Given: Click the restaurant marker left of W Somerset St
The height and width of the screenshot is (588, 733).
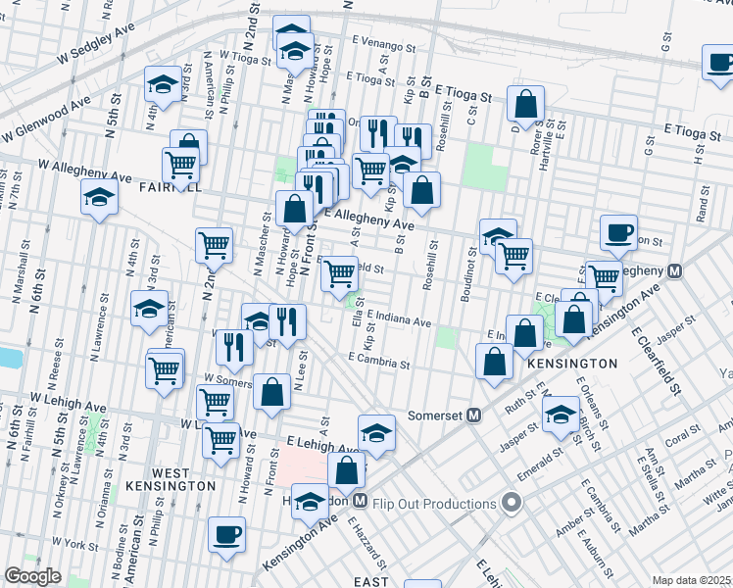Looking at the screenshot, I should 234,349.
